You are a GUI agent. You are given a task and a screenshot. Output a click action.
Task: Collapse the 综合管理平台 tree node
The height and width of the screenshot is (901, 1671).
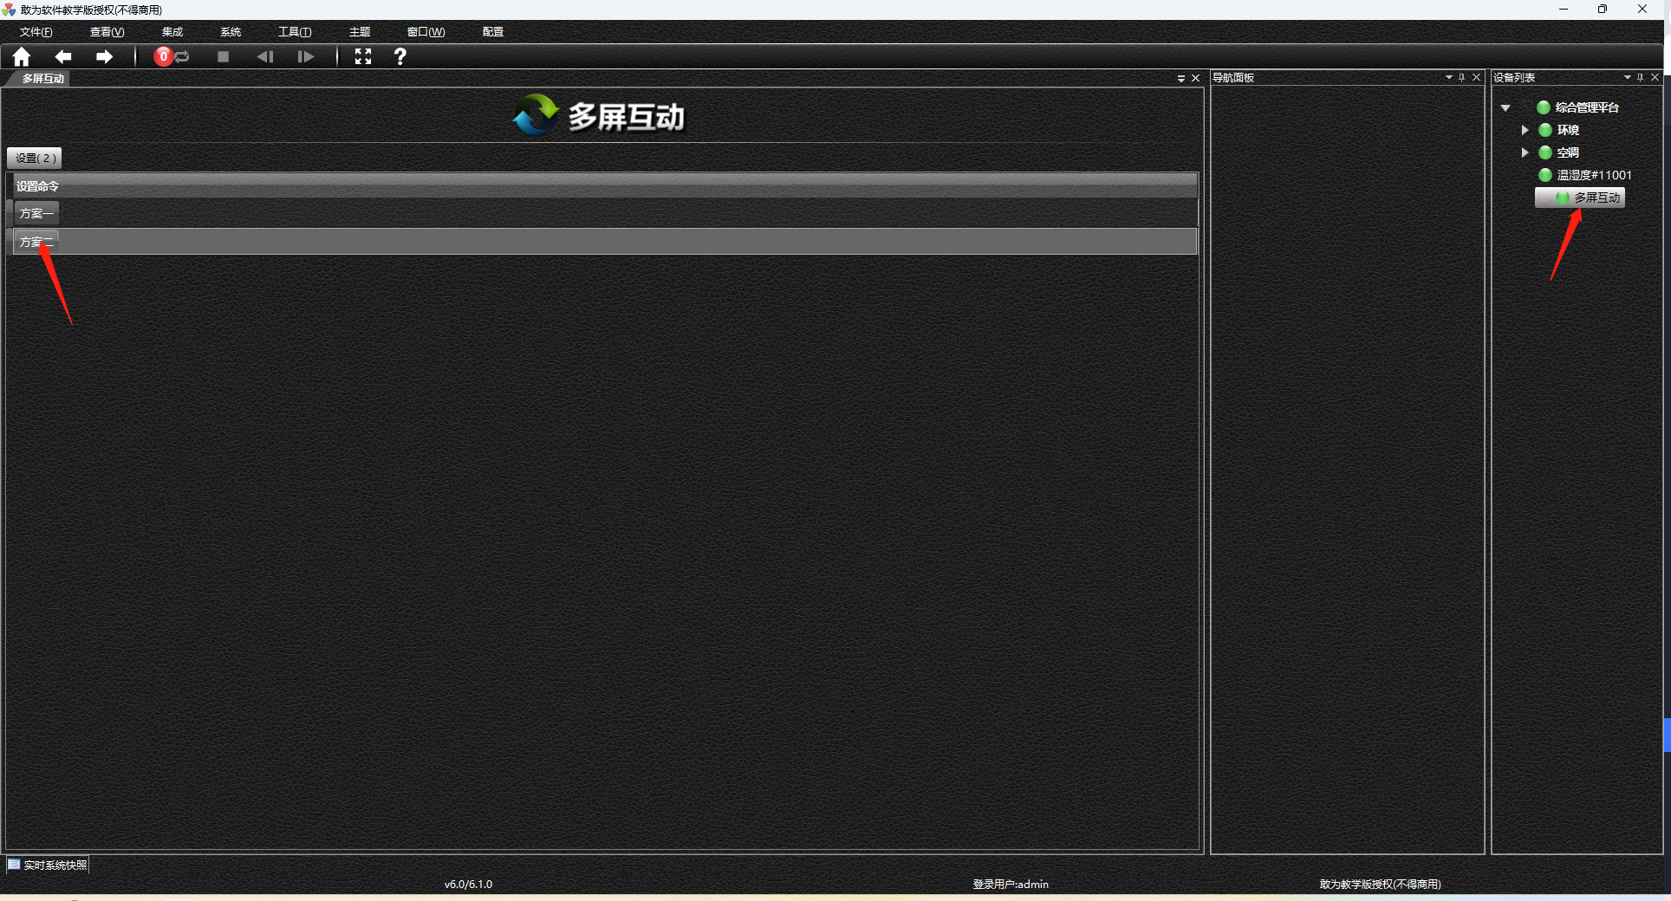[1505, 108]
